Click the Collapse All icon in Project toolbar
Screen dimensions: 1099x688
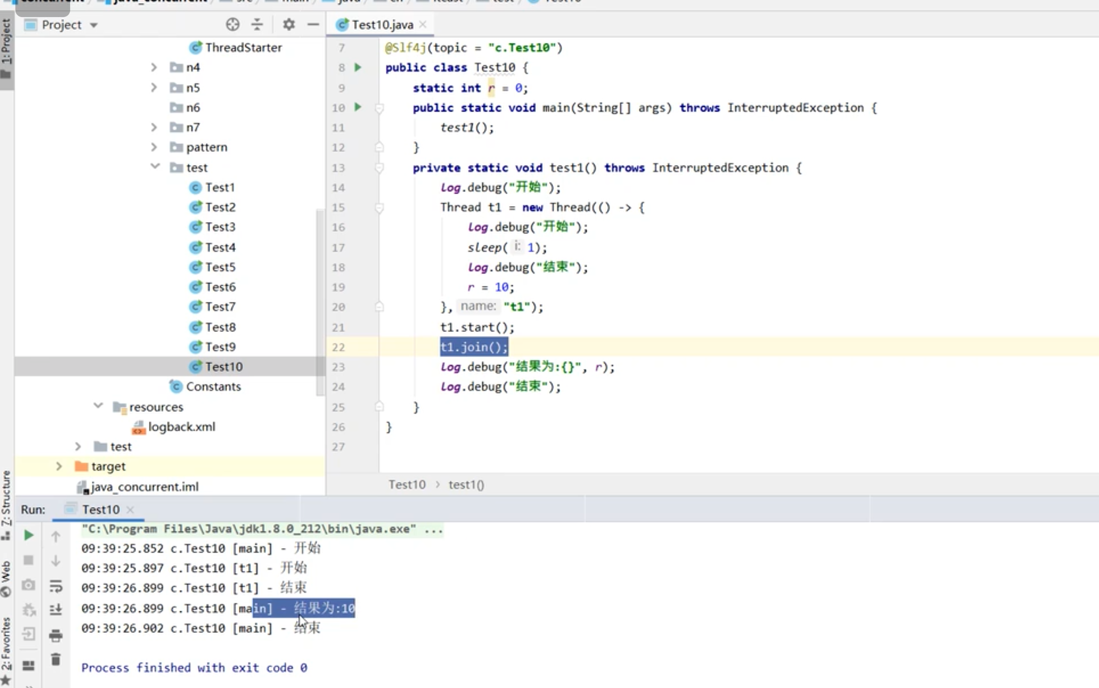point(257,25)
